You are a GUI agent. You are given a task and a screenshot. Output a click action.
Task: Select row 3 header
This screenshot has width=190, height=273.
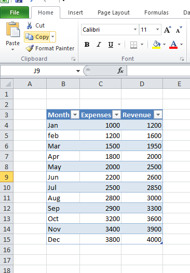pyautogui.click(x=7, y=115)
